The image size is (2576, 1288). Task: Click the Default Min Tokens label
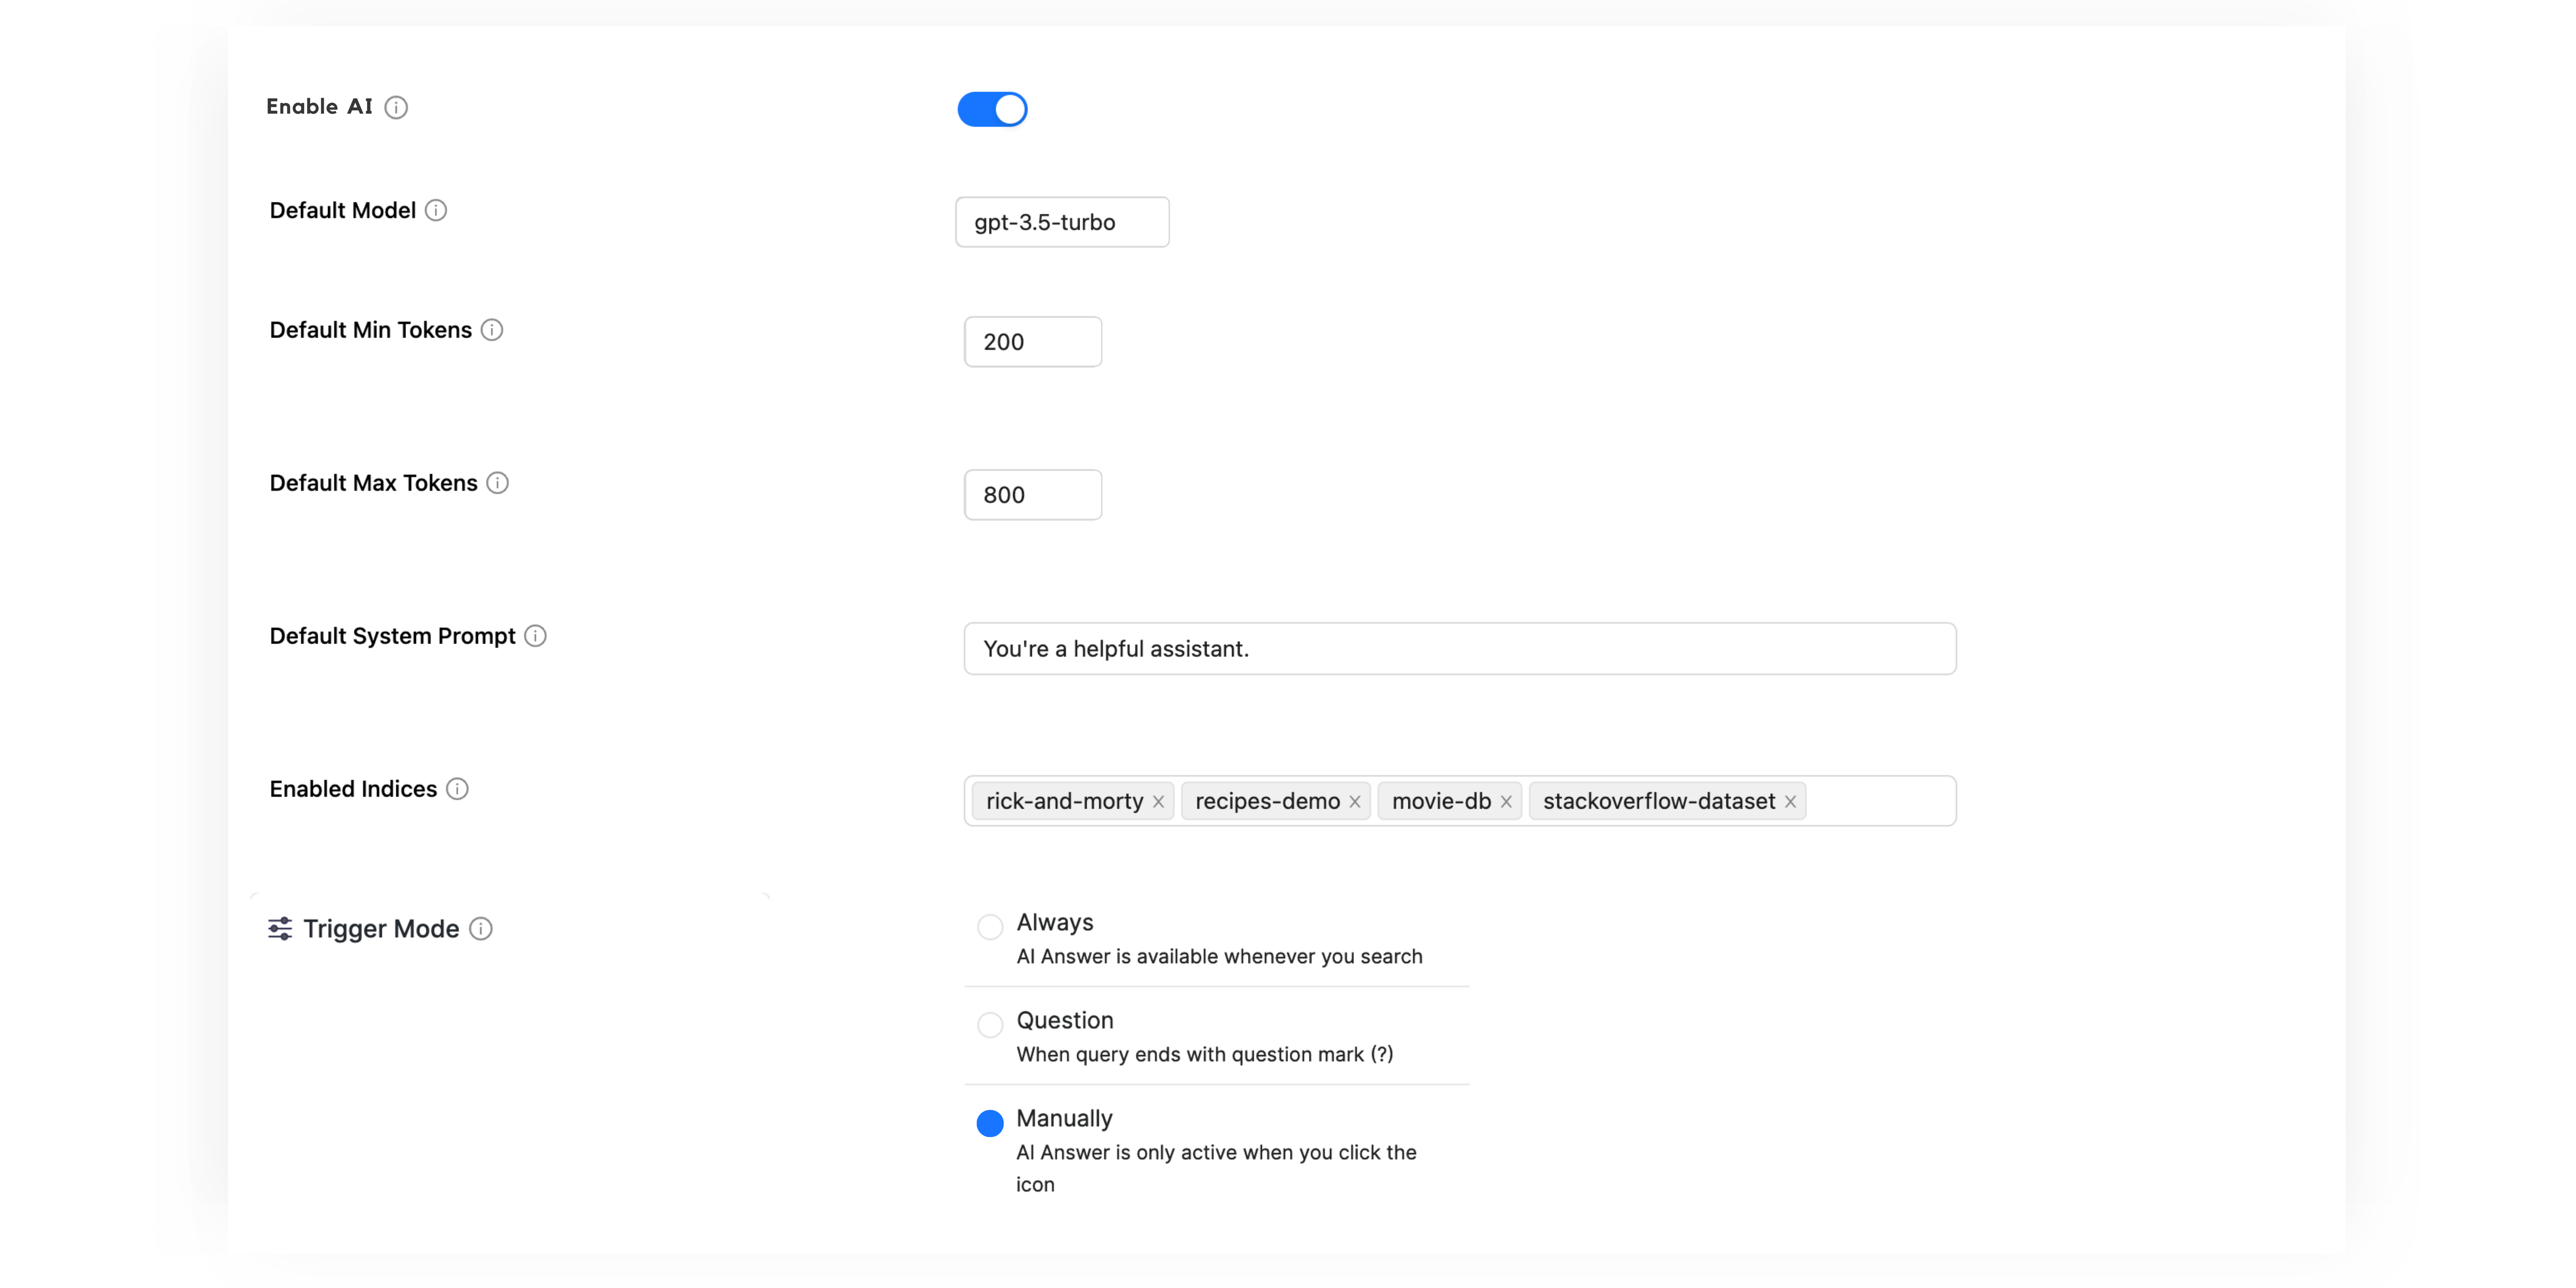[370, 330]
